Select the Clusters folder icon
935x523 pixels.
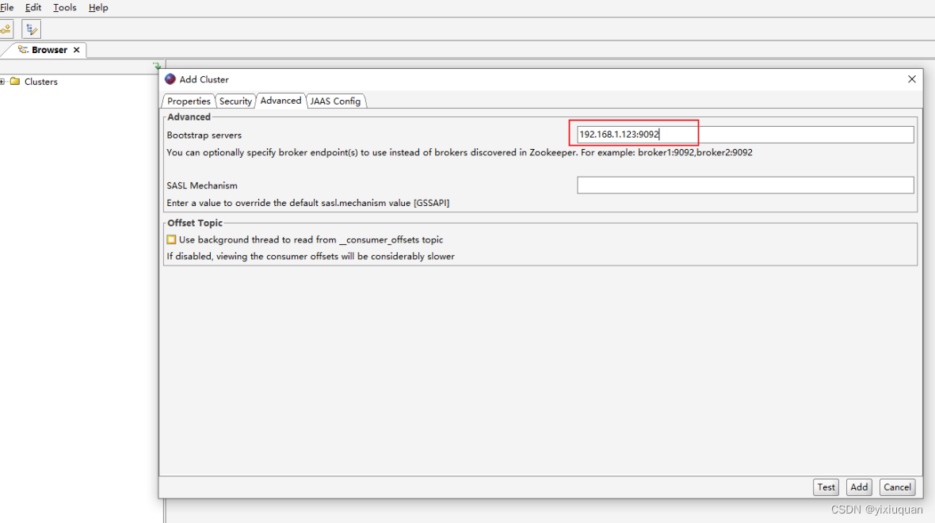coord(15,81)
